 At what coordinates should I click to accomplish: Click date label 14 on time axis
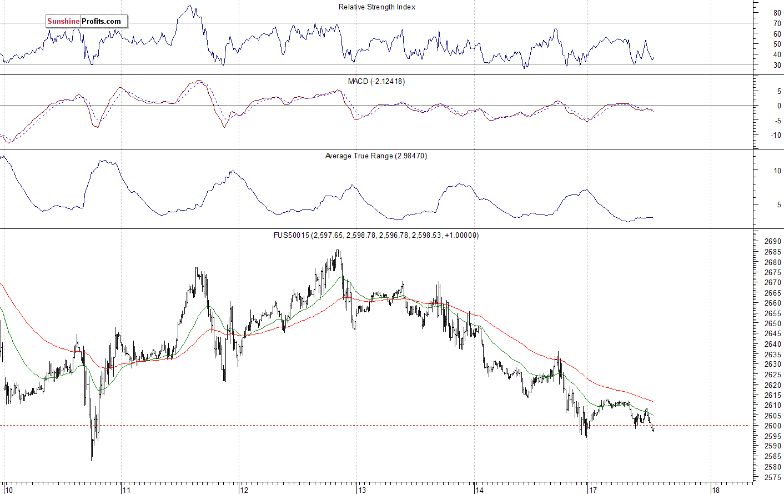480,490
